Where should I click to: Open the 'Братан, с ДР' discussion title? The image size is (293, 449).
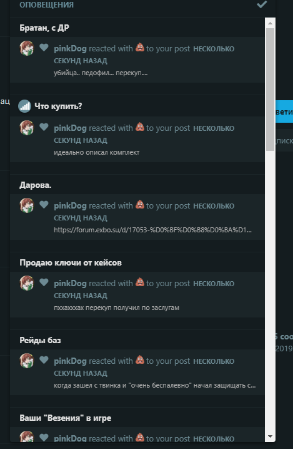click(44, 28)
